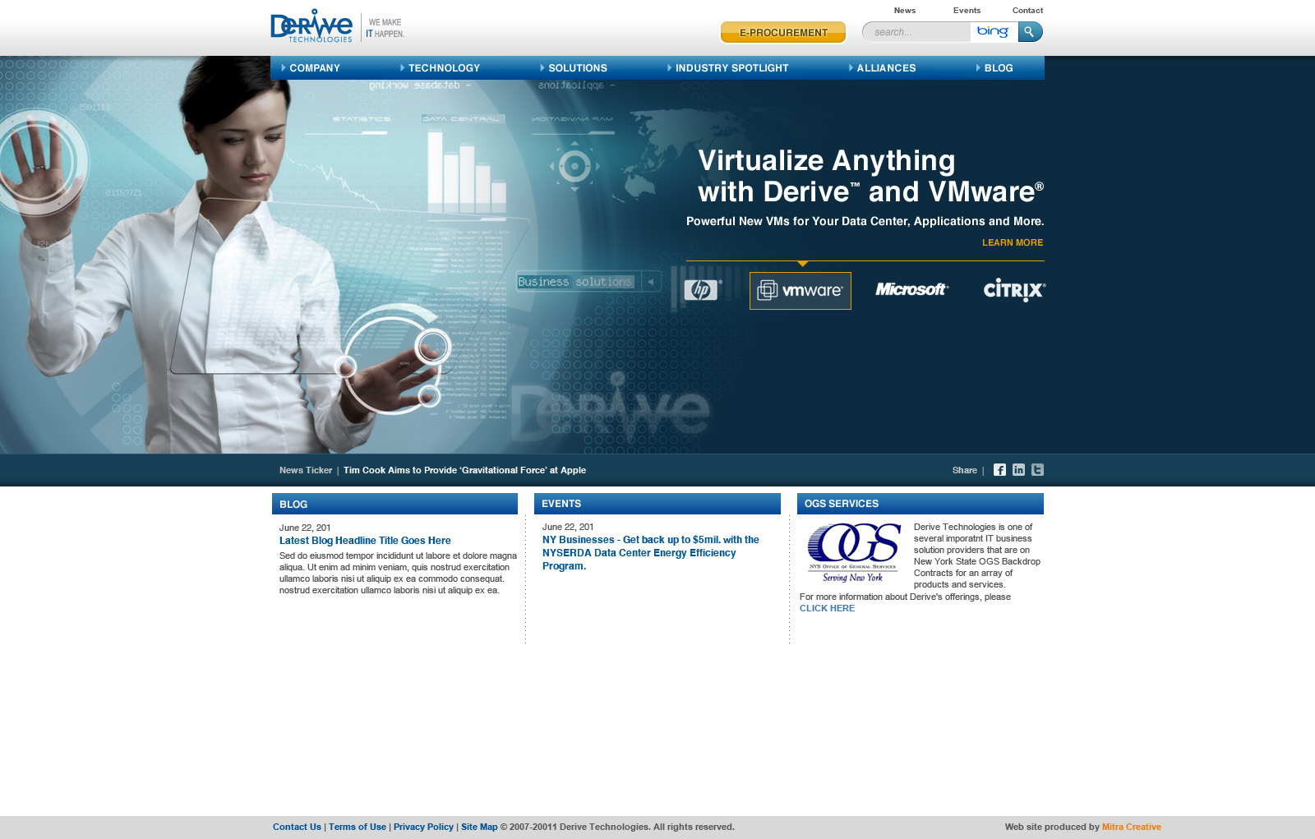The height and width of the screenshot is (839, 1315).
Task: Focus the search input field
Action: tap(916, 32)
